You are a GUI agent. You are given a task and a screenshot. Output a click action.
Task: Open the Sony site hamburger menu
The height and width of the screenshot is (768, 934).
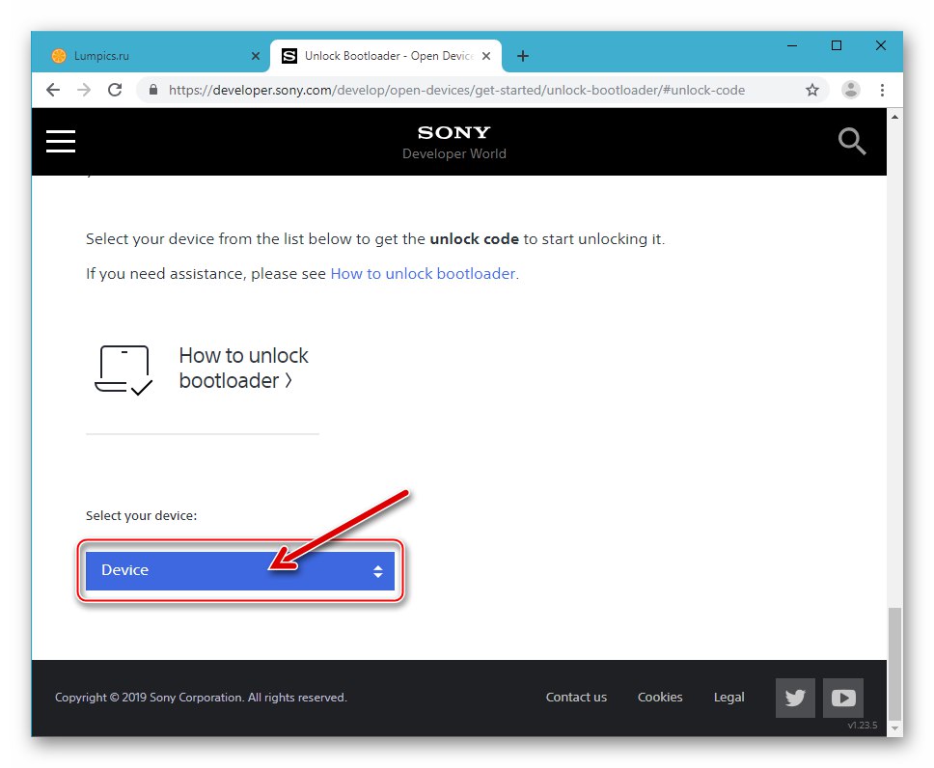pyautogui.click(x=60, y=141)
